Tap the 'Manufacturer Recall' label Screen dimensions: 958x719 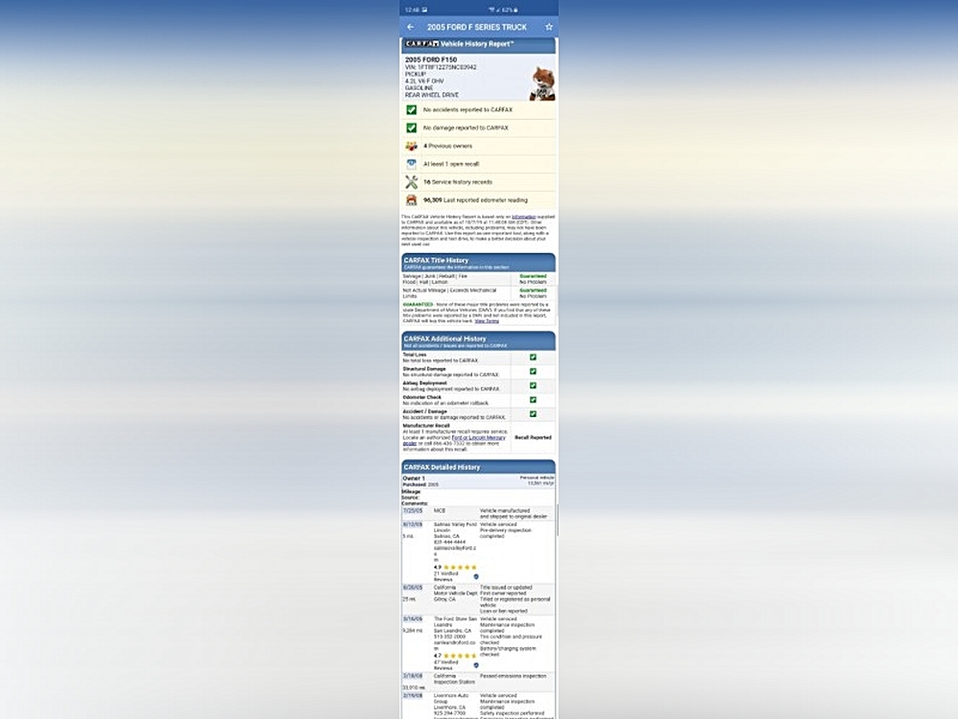(x=426, y=426)
